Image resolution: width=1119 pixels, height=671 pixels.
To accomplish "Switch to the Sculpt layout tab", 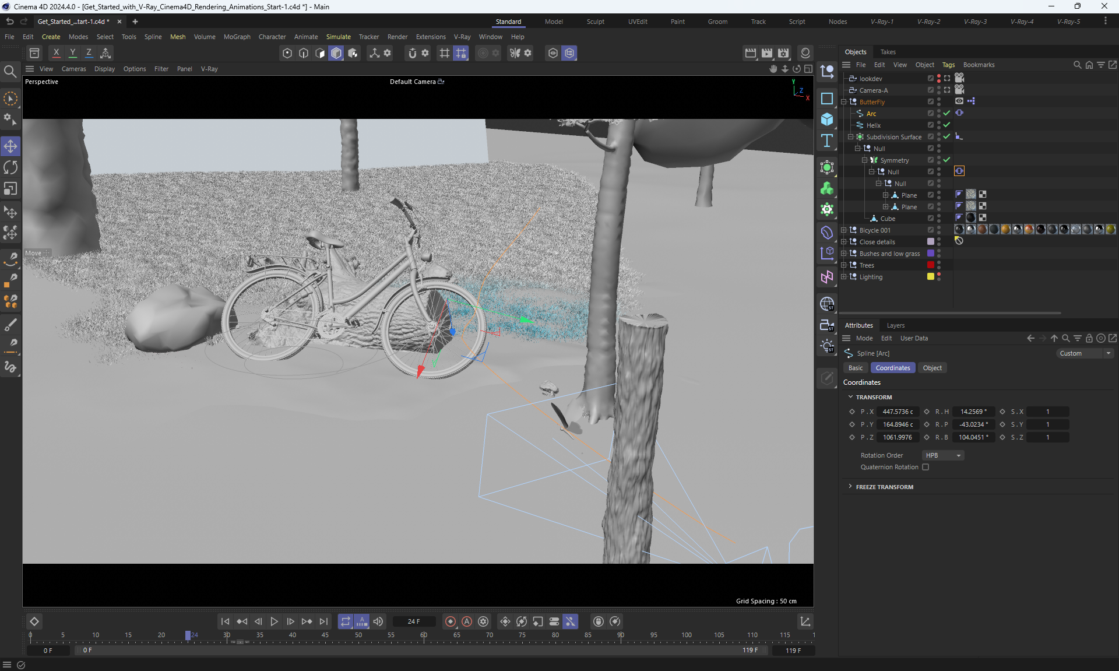I will click(595, 22).
